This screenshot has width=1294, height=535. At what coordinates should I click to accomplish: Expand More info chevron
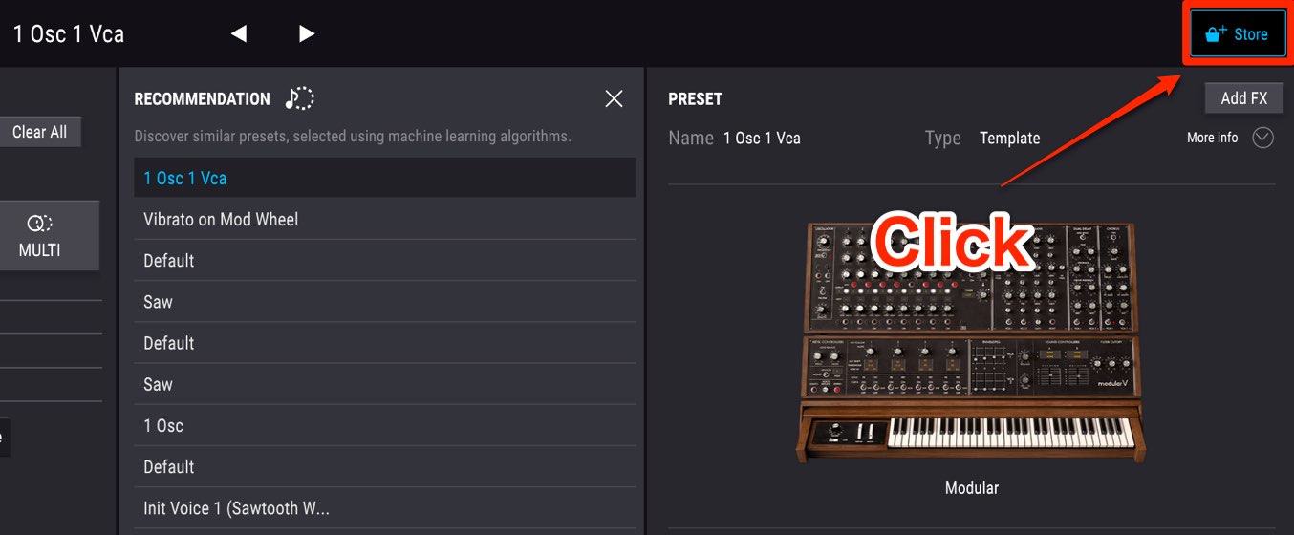[x=1262, y=138]
